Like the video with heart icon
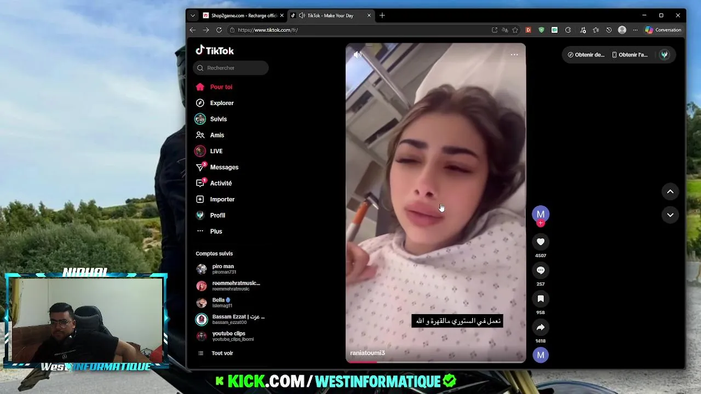701x394 pixels. 541,242
